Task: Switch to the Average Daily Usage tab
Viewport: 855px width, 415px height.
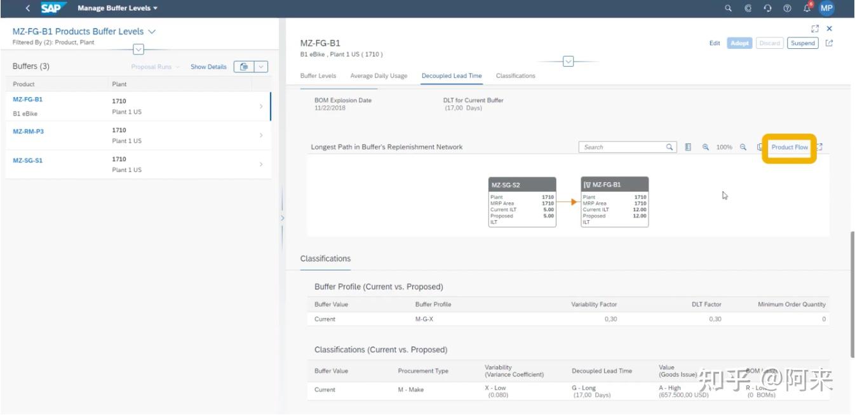Action: point(379,76)
